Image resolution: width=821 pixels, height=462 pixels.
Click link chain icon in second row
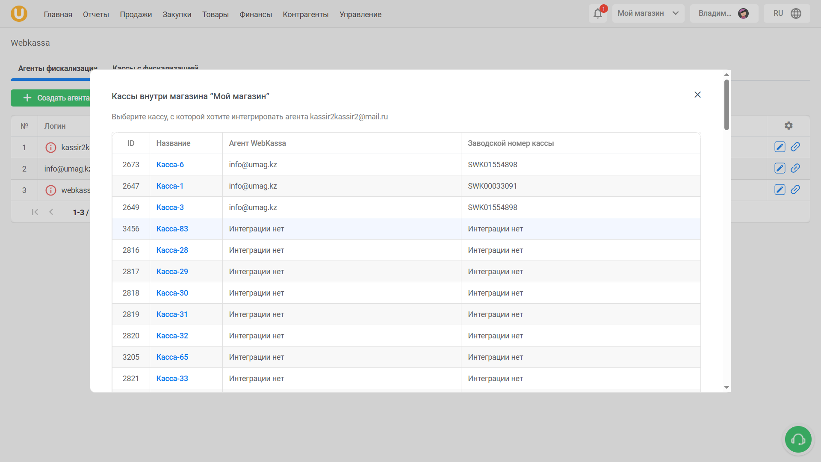[x=795, y=169]
